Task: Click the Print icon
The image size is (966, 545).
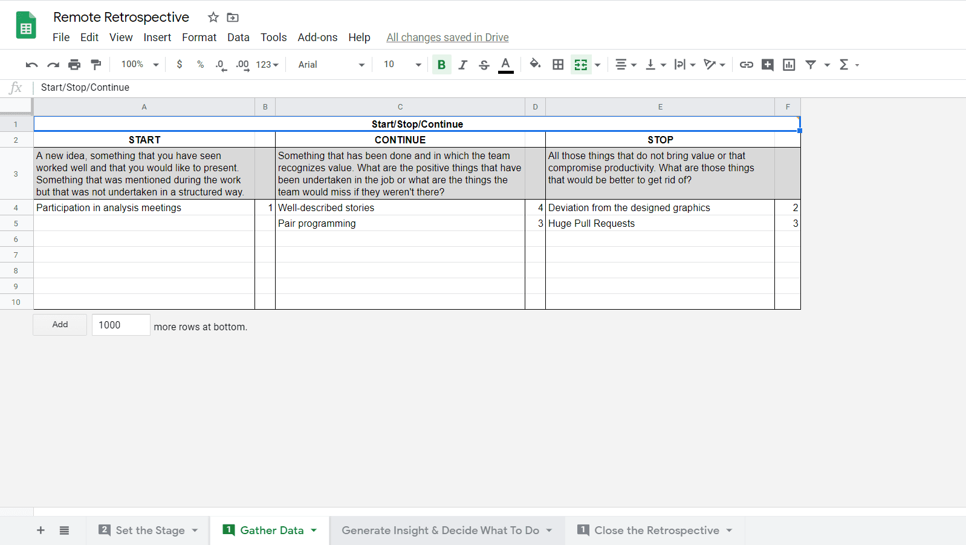Action: [74, 65]
